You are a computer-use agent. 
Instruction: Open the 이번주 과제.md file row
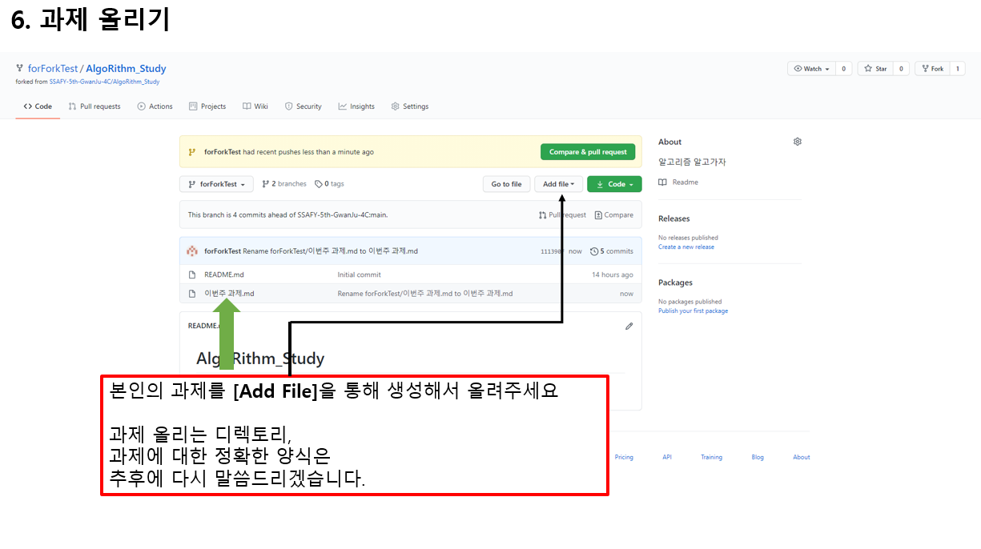[229, 293]
